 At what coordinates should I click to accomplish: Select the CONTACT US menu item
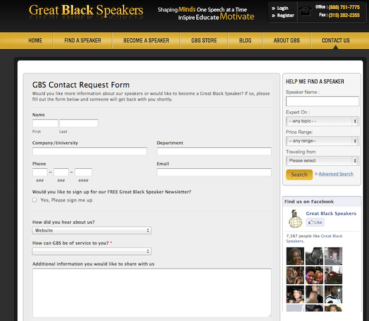pos(336,41)
